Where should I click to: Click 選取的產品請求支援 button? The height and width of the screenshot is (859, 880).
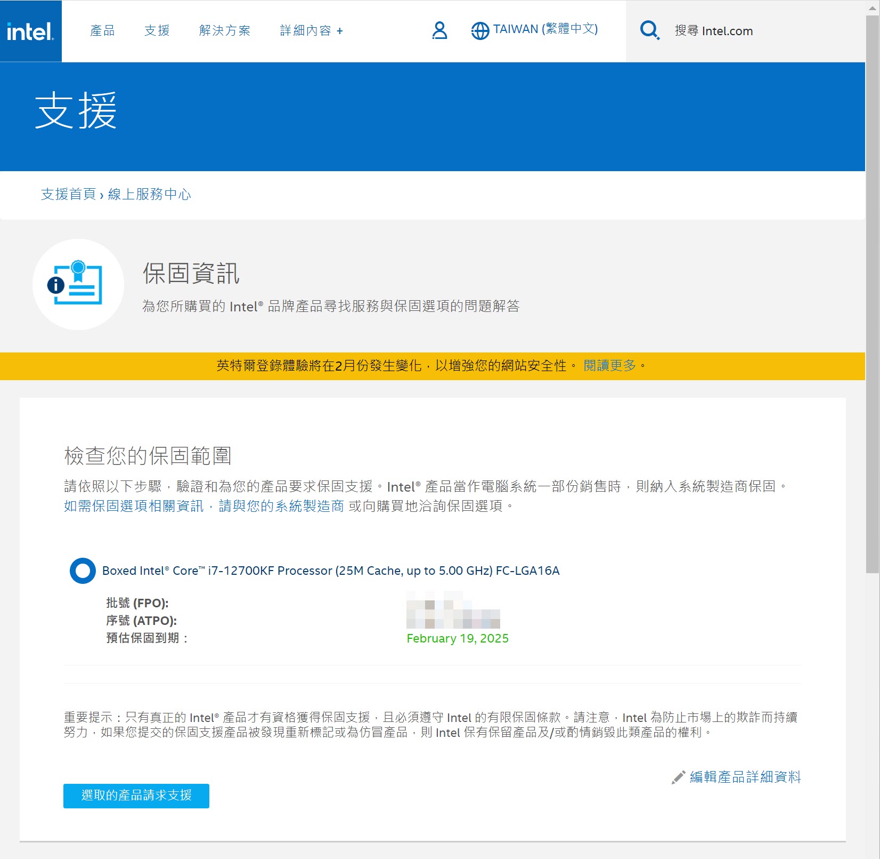[136, 796]
